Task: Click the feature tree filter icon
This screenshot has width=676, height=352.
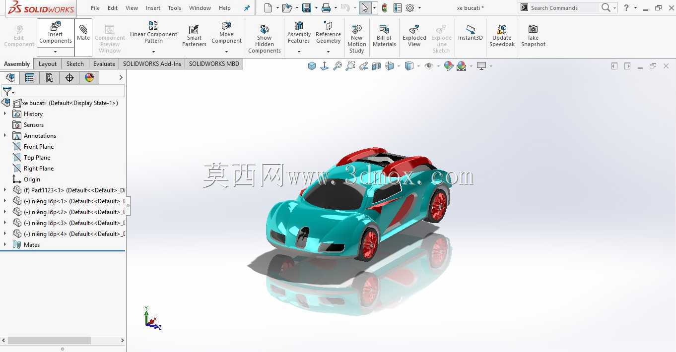Action: pos(7,91)
